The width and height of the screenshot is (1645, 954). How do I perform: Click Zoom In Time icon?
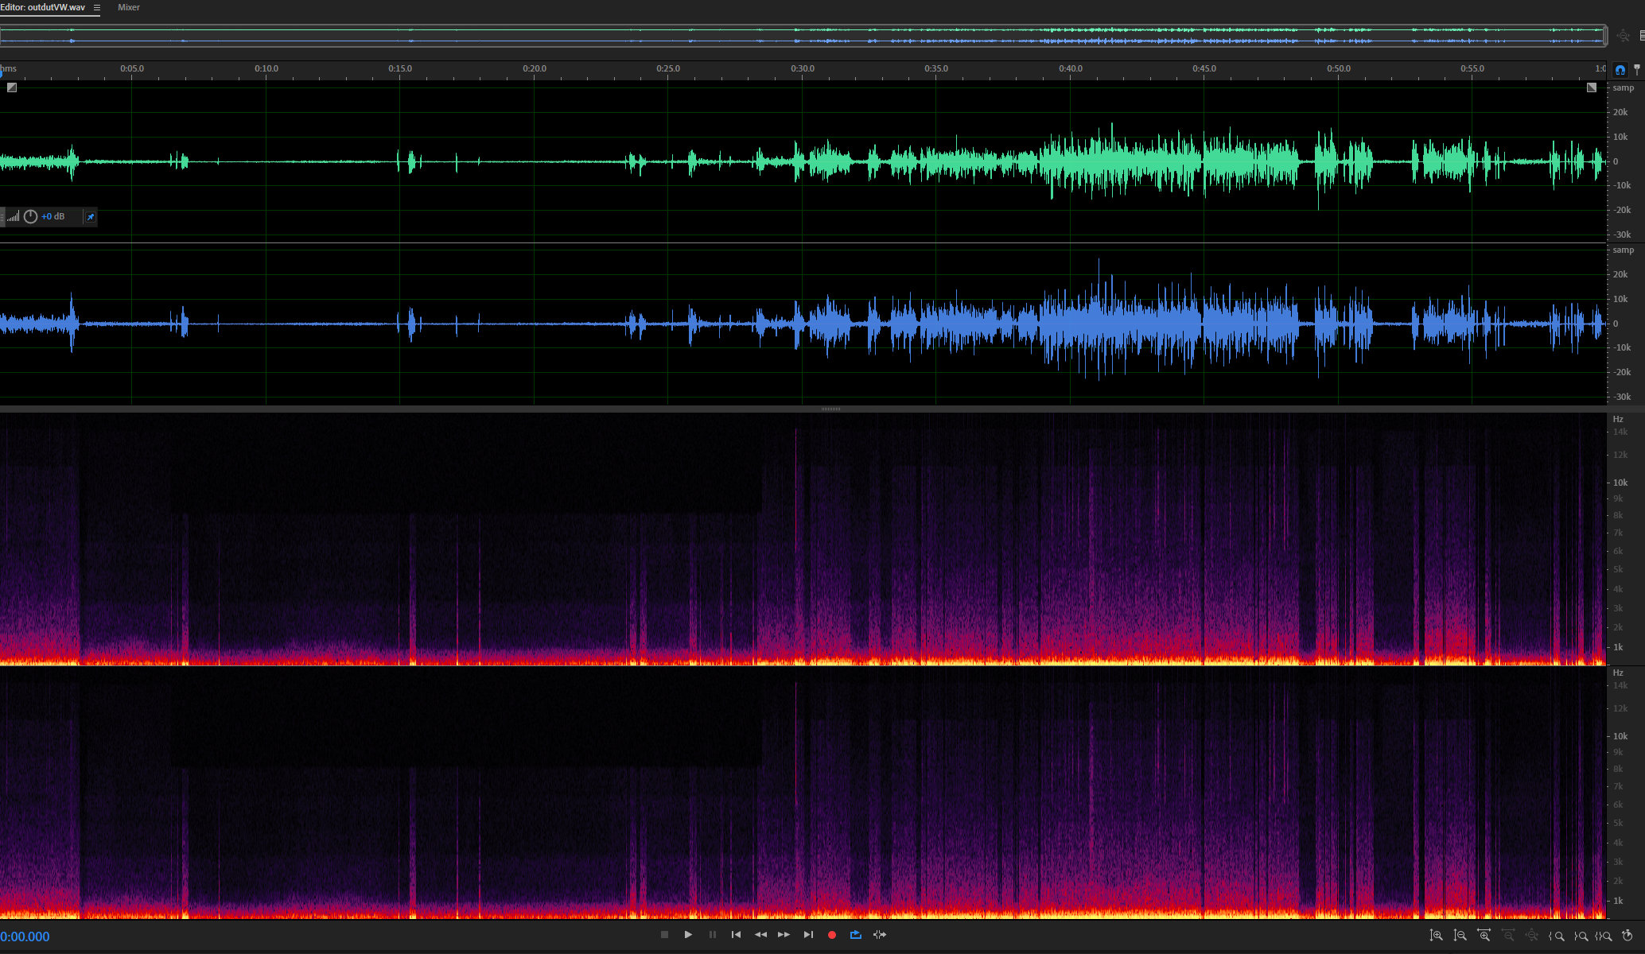(x=1484, y=936)
